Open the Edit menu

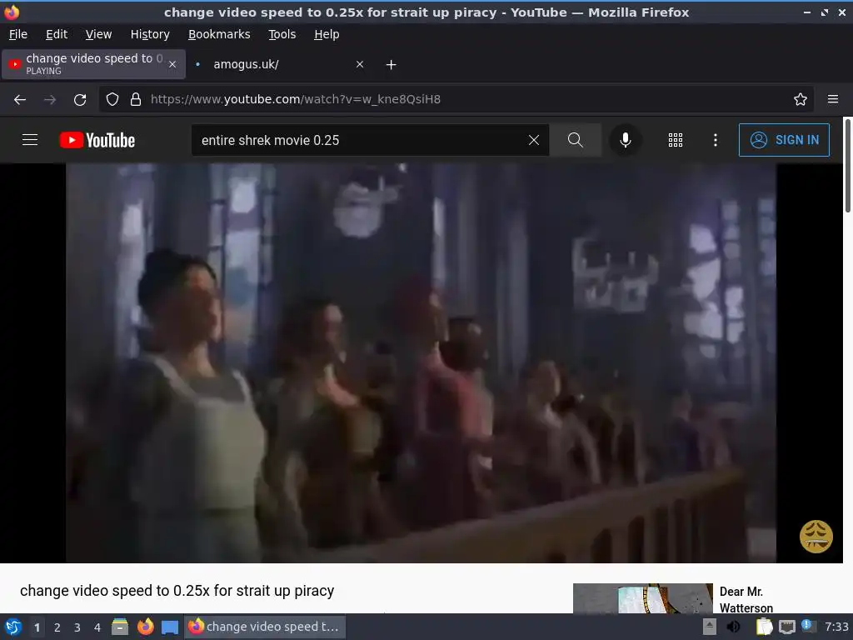tap(57, 34)
